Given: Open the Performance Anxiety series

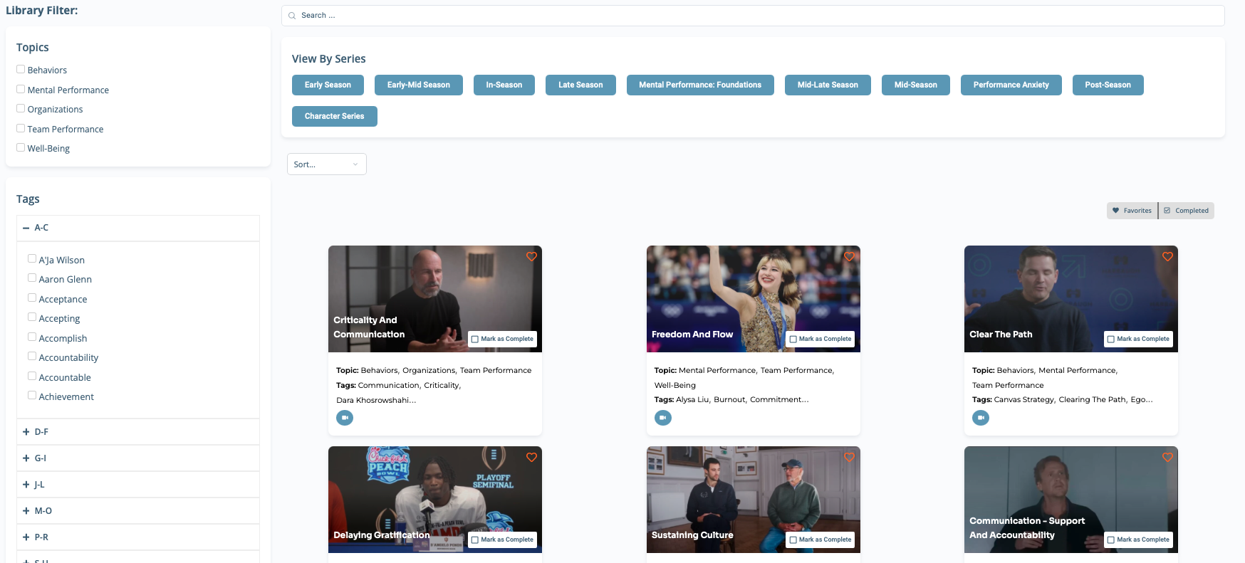Looking at the screenshot, I should [1011, 85].
